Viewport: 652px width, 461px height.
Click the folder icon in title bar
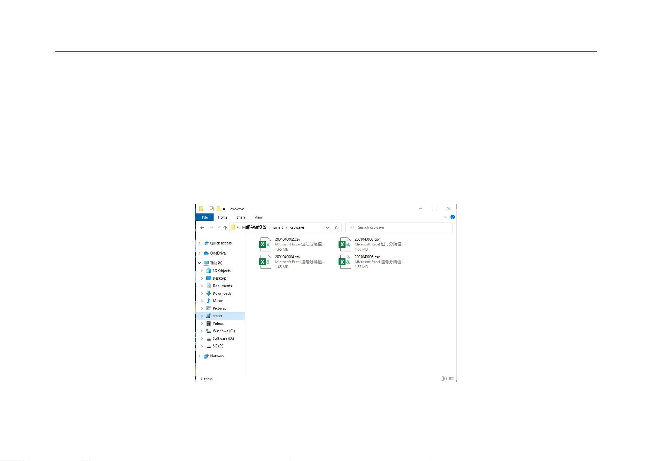(x=201, y=209)
